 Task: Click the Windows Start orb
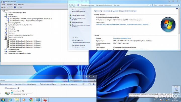3,99
